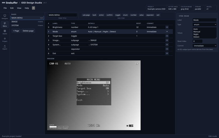Screen dimensions: 219x138
Task: Open the Assets sidebar panel
Action: point(5,32)
